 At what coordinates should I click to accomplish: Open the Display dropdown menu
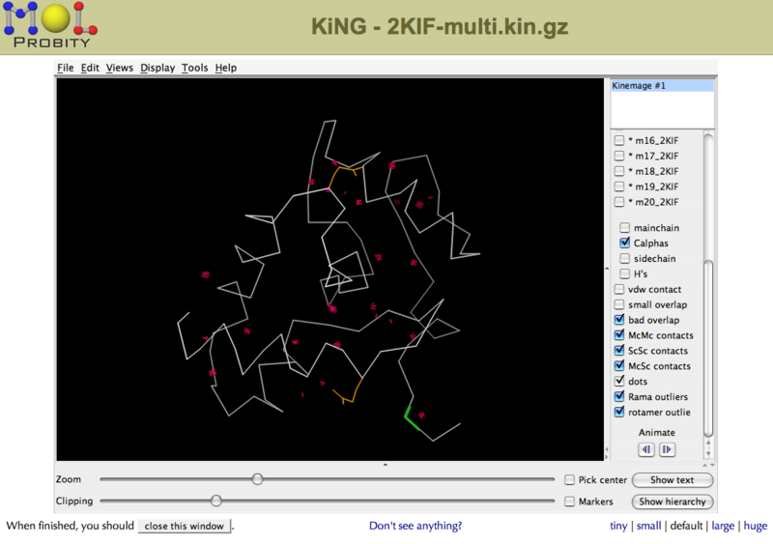point(157,68)
